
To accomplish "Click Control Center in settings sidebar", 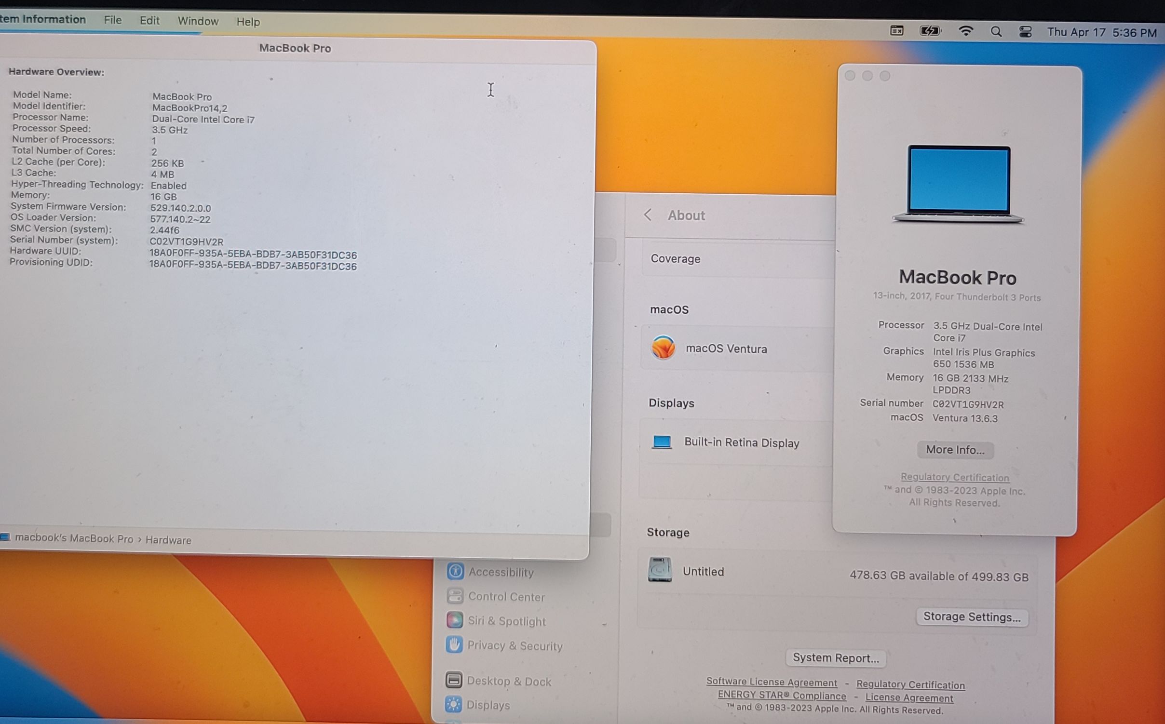I will pyautogui.click(x=506, y=597).
